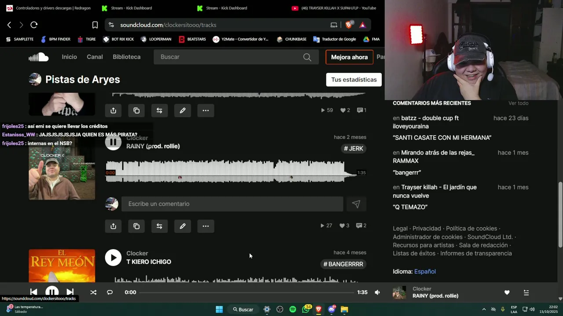Repost the RAINY (prod. rollie) track
Viewport: 563px width, 316px height.
coord(159,226)
